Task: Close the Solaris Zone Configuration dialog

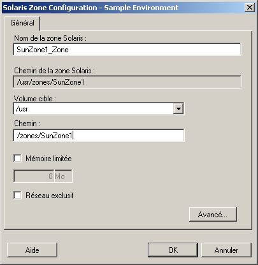Action: (250, 8)
